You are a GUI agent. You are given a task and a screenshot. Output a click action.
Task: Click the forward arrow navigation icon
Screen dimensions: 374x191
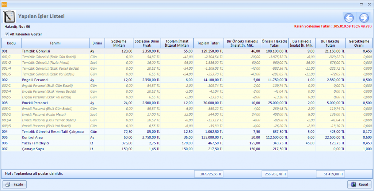pos(364,17)
